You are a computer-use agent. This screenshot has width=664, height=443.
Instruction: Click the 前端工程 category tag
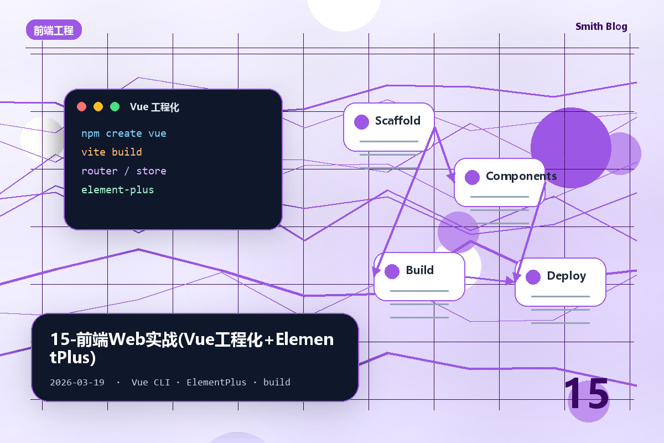(54, 30)
